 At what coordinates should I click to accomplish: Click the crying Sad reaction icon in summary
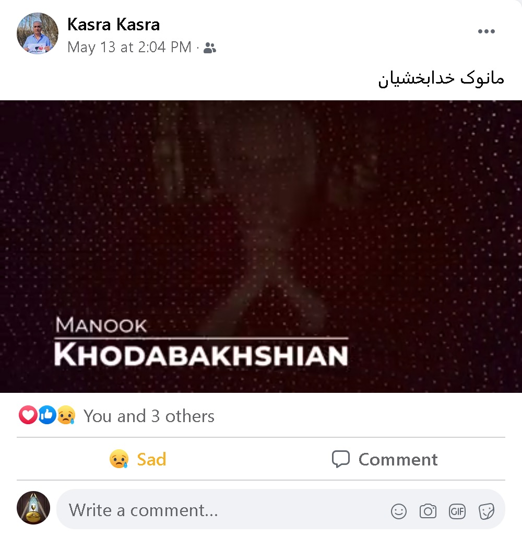(x=66, y=415)
